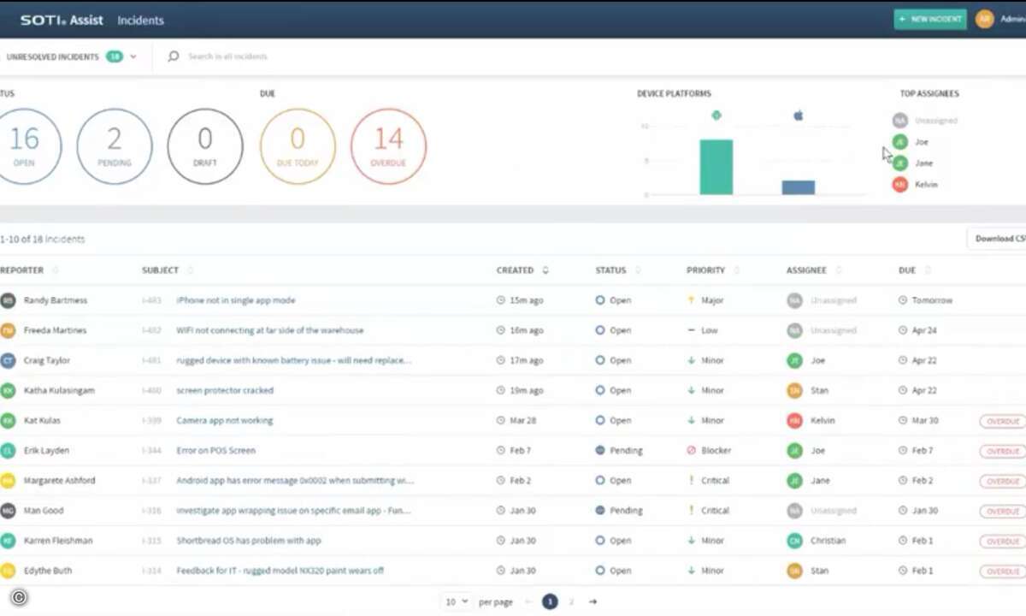The image size is (1026, 616).
Task: Go to page 2 of incidents
Action: (571, 601)
